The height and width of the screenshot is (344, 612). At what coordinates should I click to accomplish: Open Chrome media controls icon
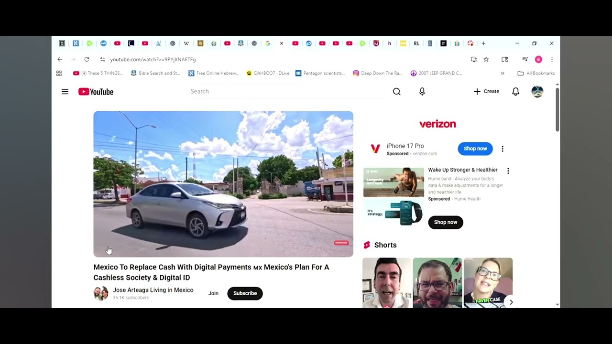(525, 59)
